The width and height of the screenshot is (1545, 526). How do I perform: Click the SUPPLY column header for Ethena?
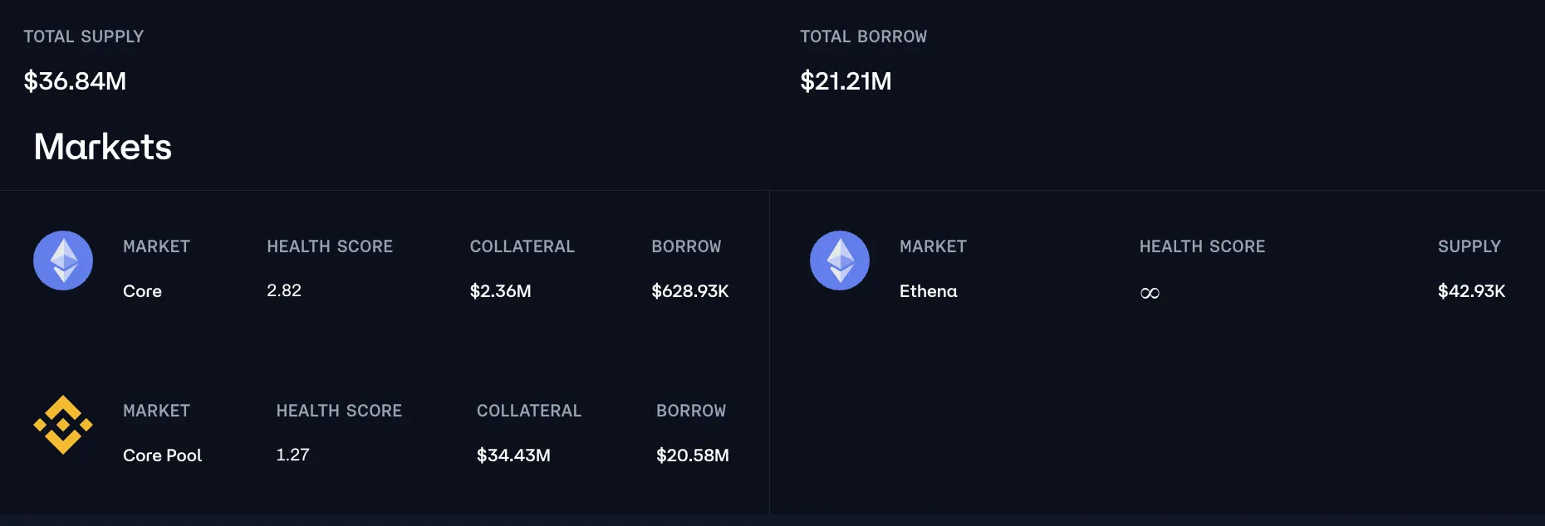[1469, 246]
